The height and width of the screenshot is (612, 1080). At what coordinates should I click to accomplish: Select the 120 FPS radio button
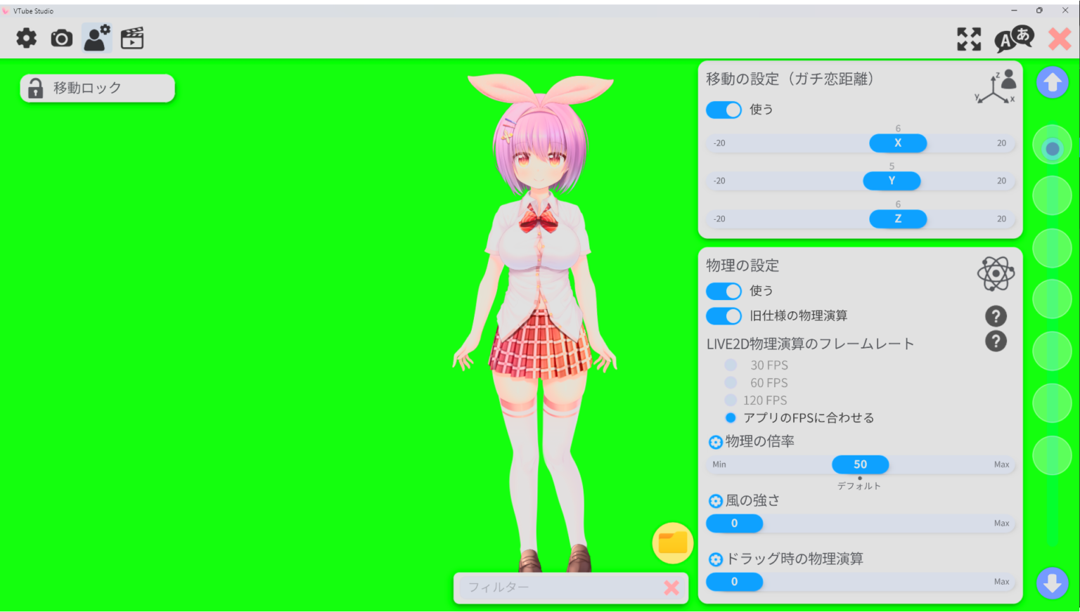731,400
